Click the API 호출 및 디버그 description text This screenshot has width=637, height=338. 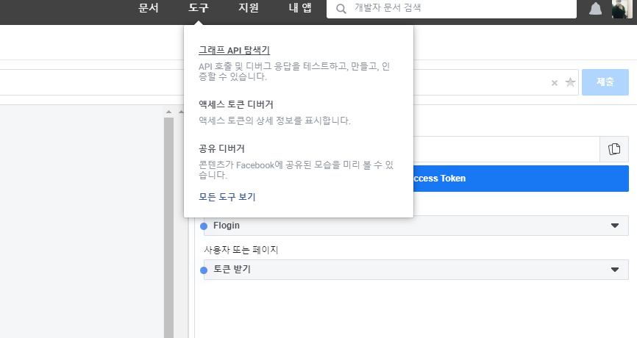click(294, 71)
